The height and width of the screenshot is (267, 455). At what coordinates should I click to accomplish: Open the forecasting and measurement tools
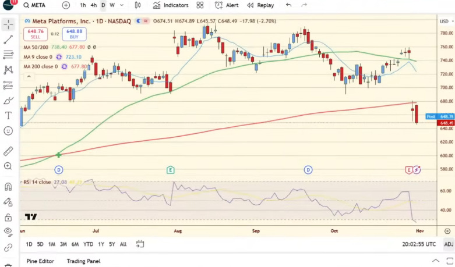coord(8,85)
